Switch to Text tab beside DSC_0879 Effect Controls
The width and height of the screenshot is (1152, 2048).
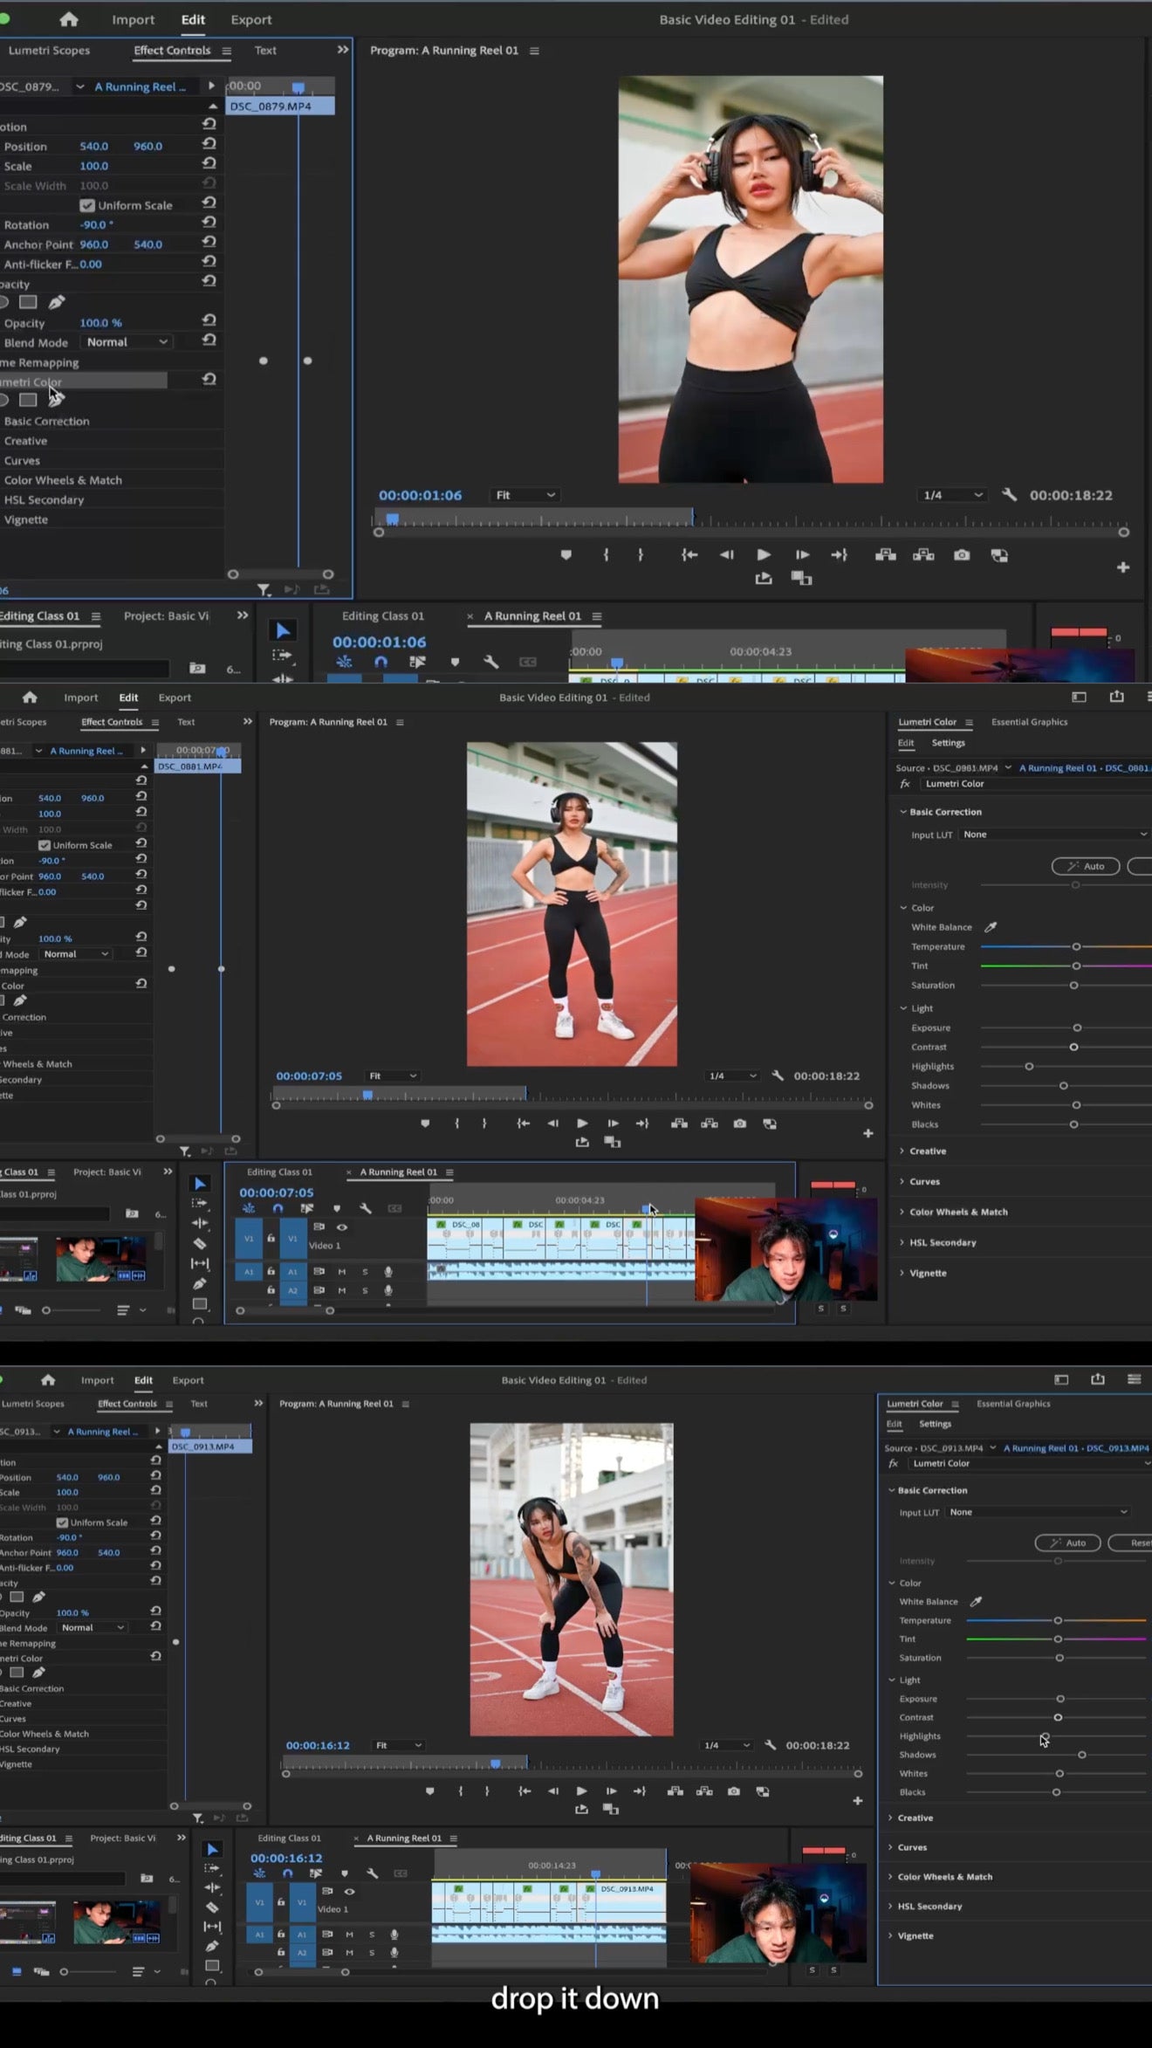(265, 51)
